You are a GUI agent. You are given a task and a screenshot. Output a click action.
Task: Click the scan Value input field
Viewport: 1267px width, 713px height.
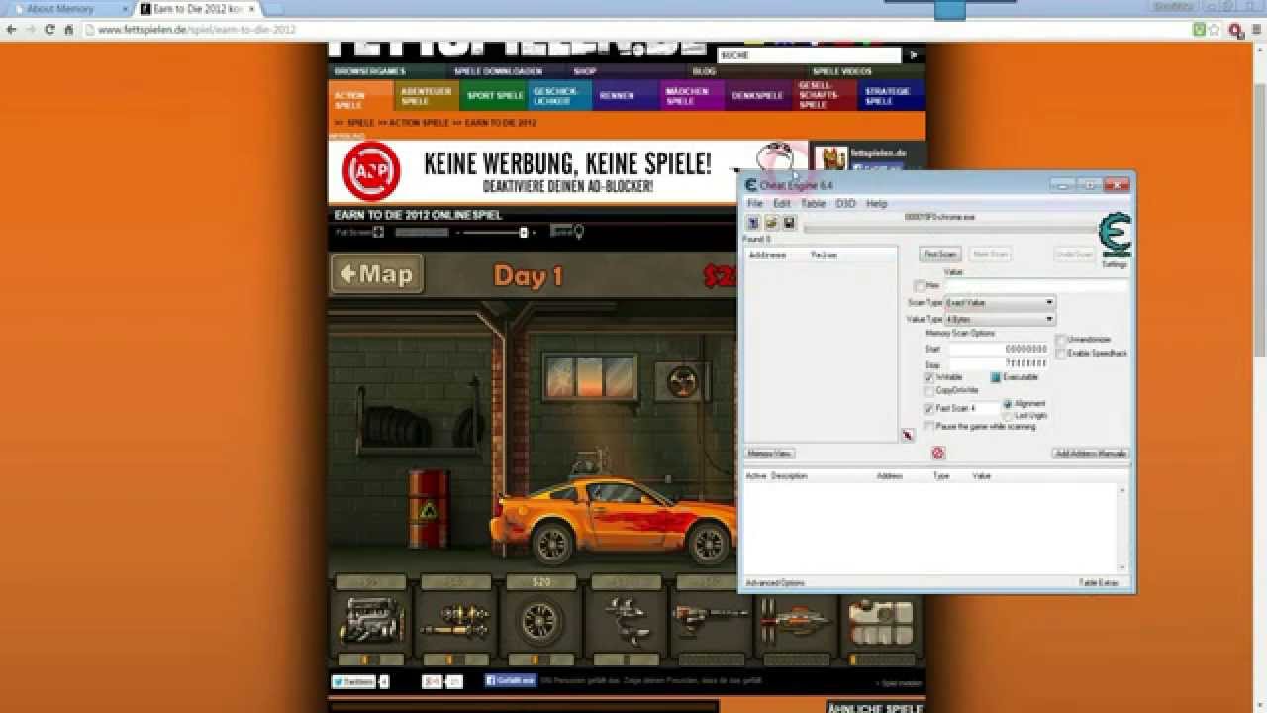[x=1036, y=285]
